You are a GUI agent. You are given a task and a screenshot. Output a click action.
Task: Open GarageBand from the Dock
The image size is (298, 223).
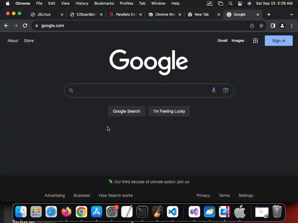(157, 212)
